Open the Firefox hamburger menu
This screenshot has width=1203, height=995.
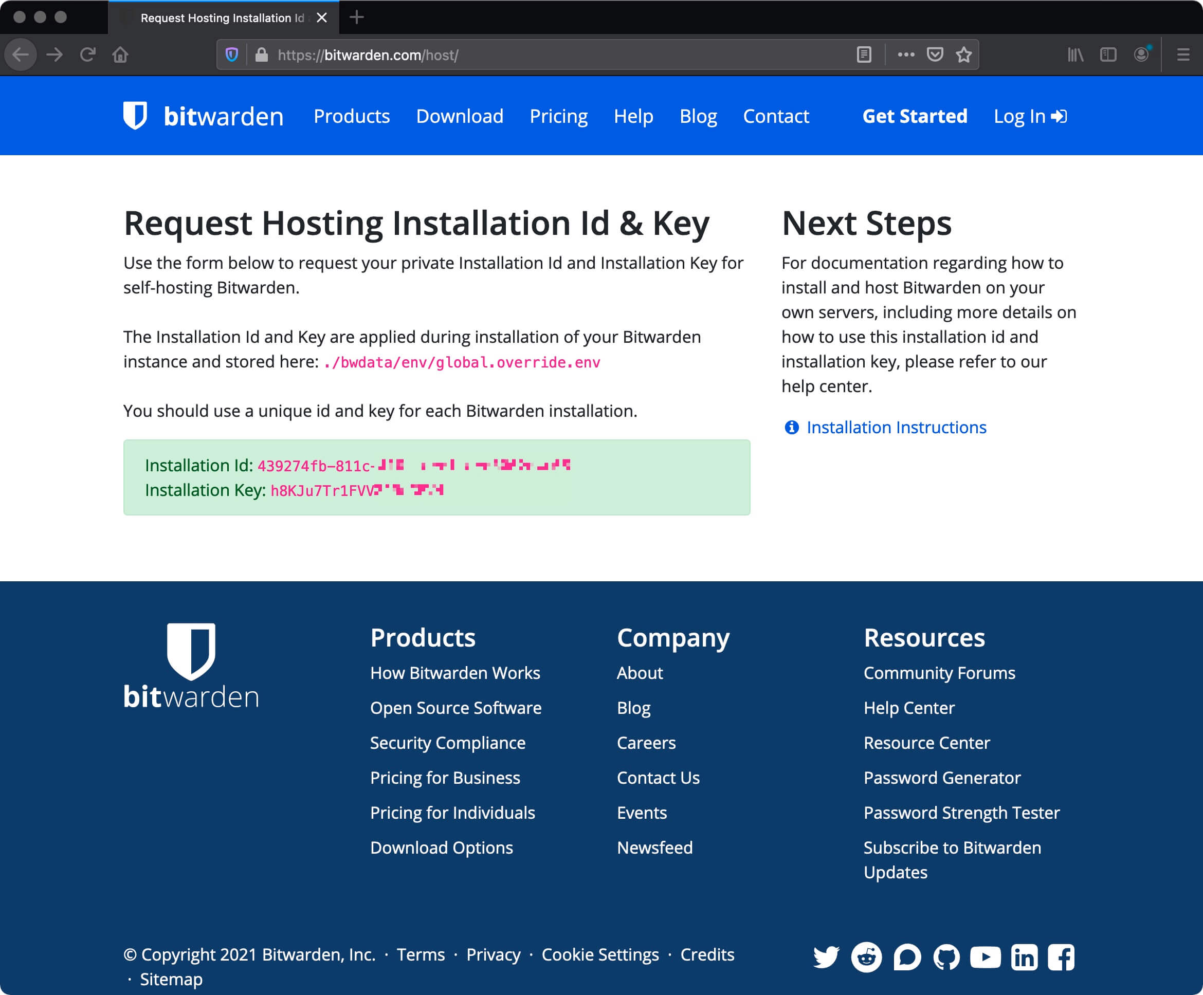[x=1183, y=55]
